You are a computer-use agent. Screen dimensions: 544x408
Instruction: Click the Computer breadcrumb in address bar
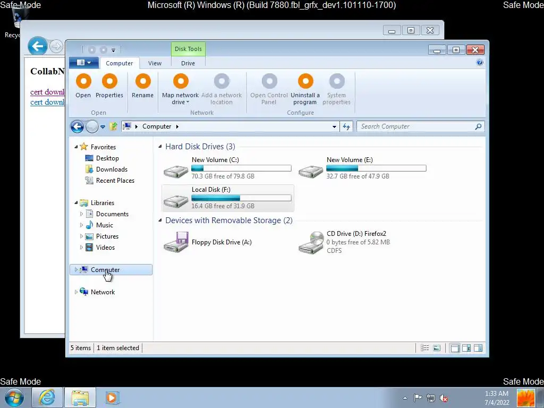(x=157, y=126)
